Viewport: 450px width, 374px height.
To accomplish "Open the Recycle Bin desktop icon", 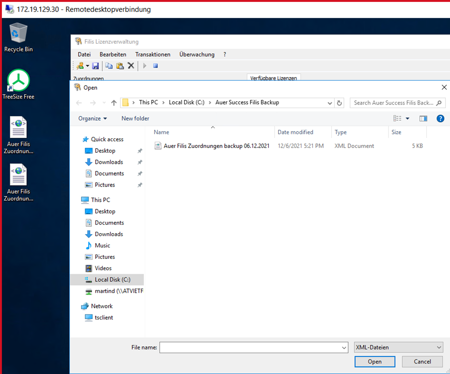I will (x=19, y=37).
